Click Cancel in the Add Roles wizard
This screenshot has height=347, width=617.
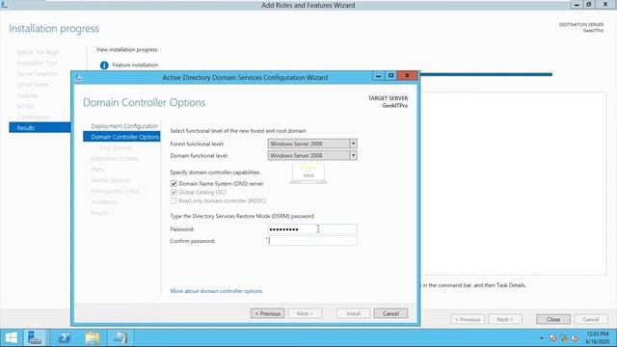[x=591, y=319]
